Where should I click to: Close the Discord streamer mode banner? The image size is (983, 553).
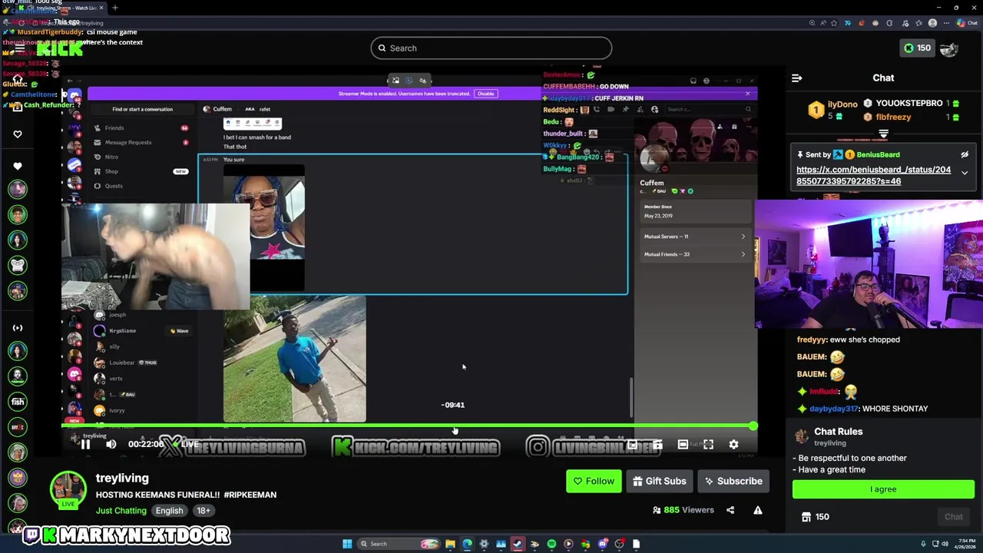point(747,94)
